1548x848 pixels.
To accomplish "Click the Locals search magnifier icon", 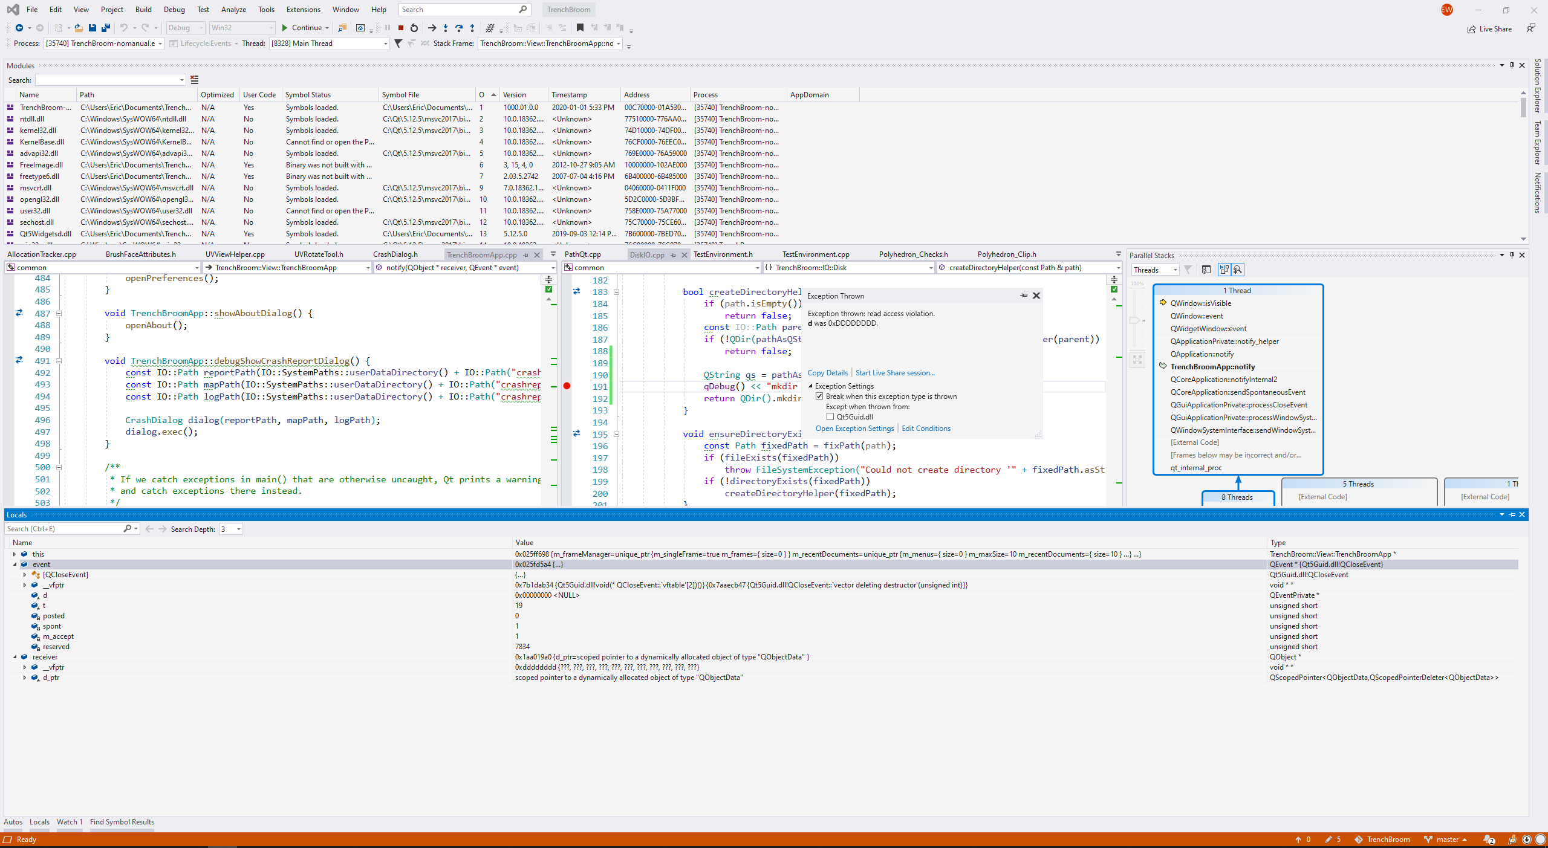I will click(x=128, y=529).
